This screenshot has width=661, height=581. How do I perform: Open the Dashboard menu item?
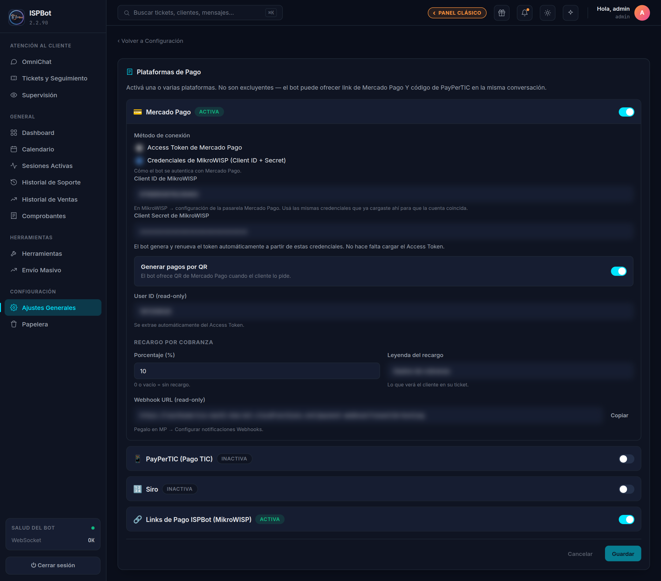click(x=53, y=132)
